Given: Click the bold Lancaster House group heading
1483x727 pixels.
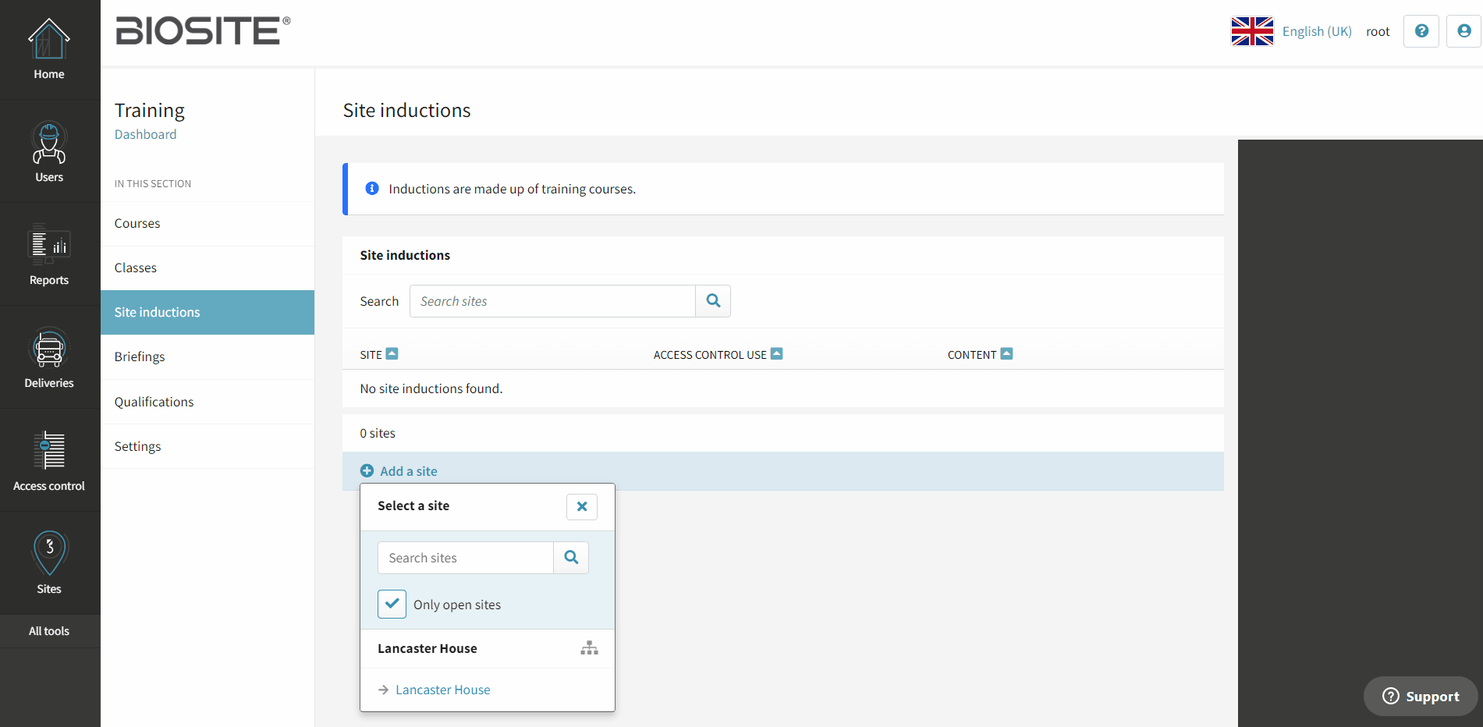Looking at the screenshot, I should 428,648.
